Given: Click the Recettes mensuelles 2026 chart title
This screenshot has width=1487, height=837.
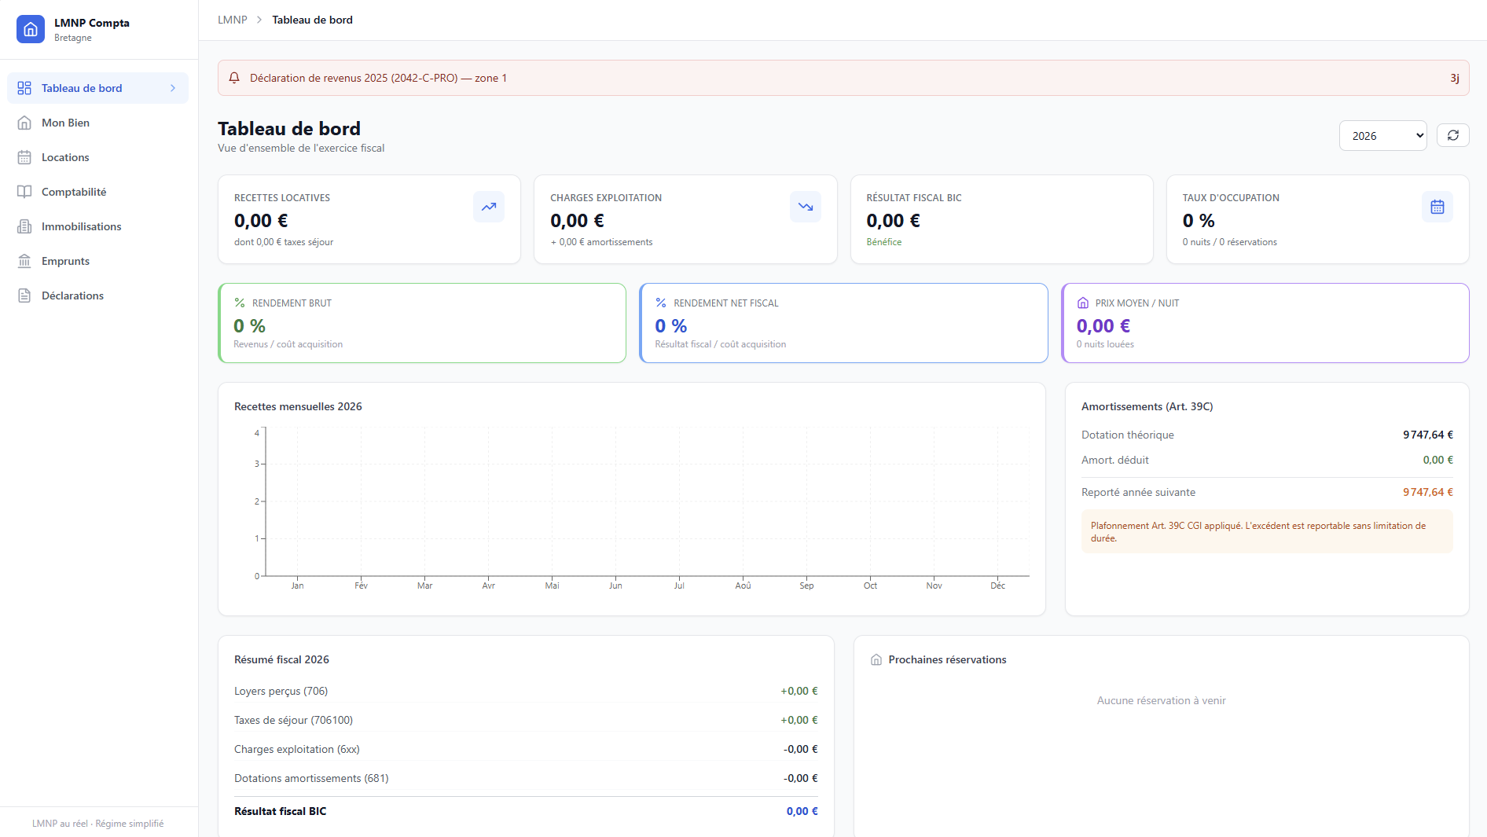Looking at the screenshot, I should click(298, 406).
